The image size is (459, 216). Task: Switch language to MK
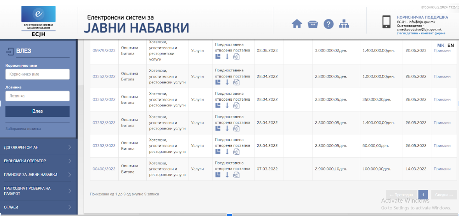point(440,46)
